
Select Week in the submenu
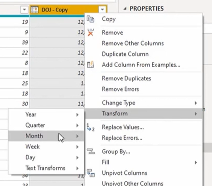click(x=46, y=147)
